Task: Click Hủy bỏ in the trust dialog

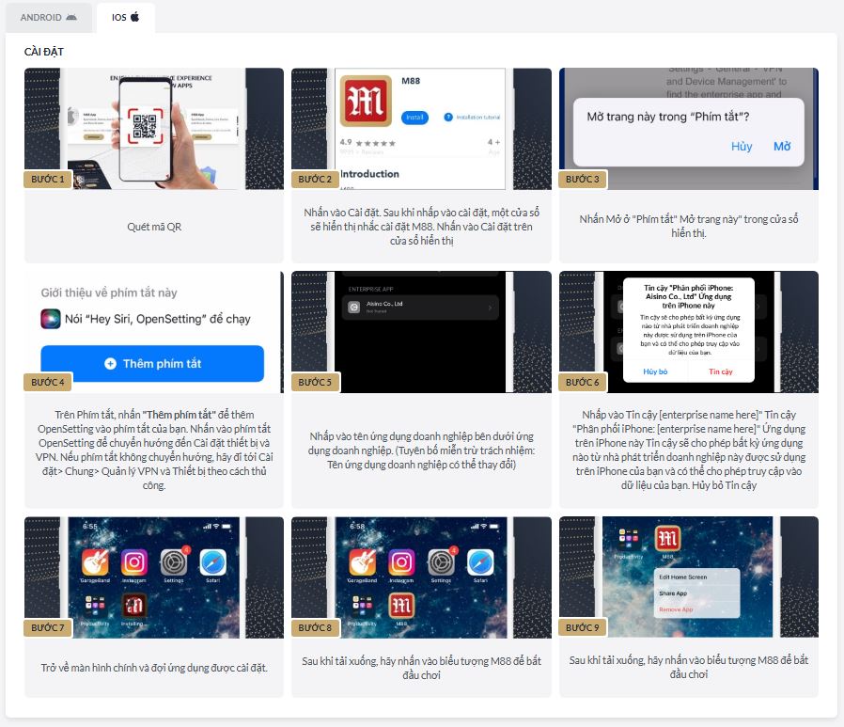Action: click(655, 371)
